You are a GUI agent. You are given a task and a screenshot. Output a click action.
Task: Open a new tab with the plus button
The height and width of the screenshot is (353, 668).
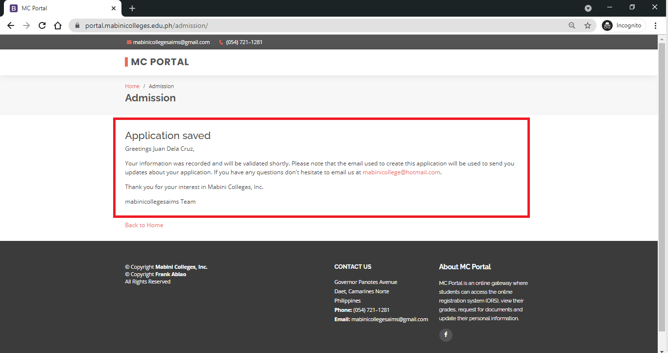click(132, 8)
